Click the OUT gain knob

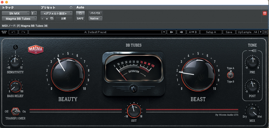(x=134, y=111)
